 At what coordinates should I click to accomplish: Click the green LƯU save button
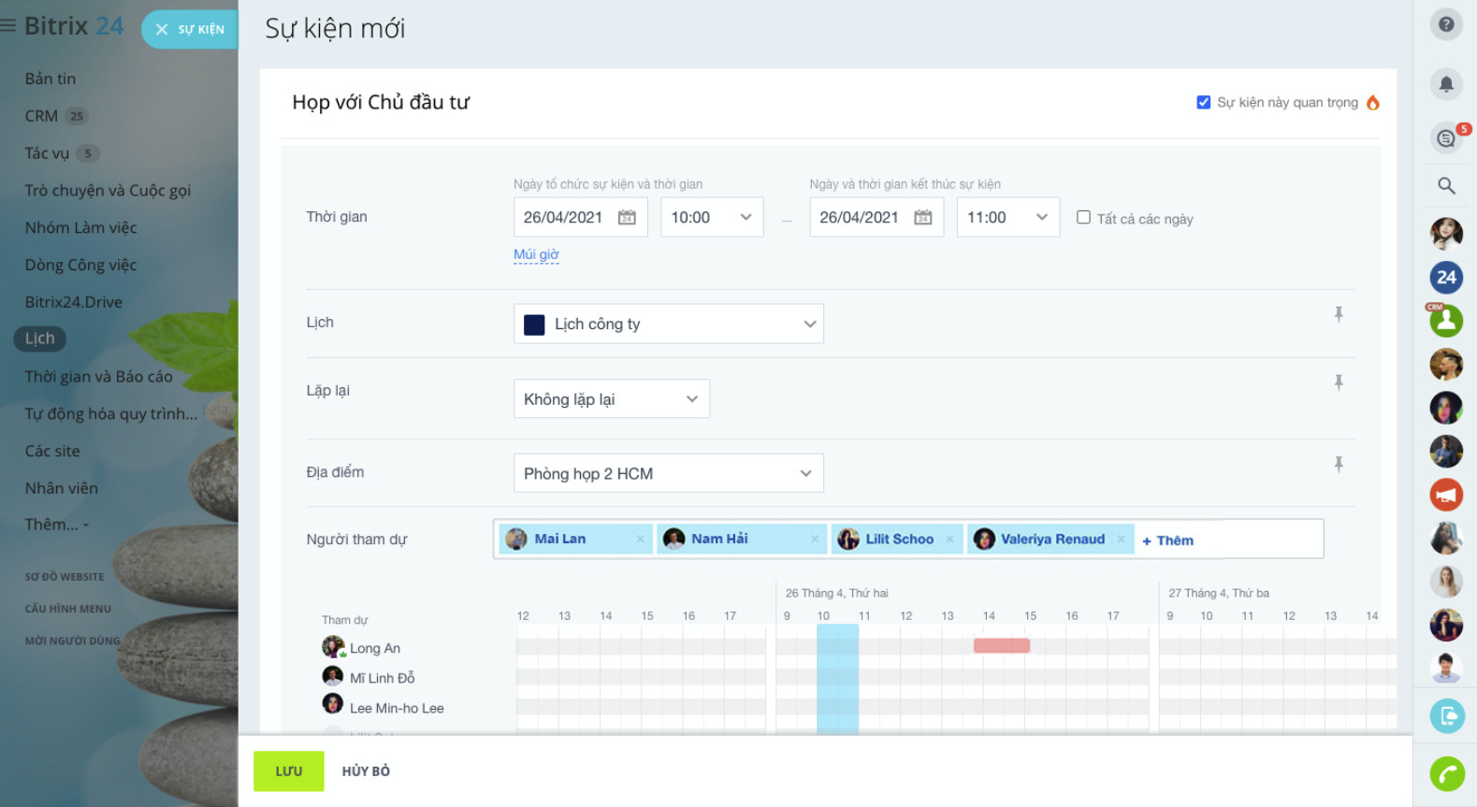pyautogui.click(x=288, y=771)
